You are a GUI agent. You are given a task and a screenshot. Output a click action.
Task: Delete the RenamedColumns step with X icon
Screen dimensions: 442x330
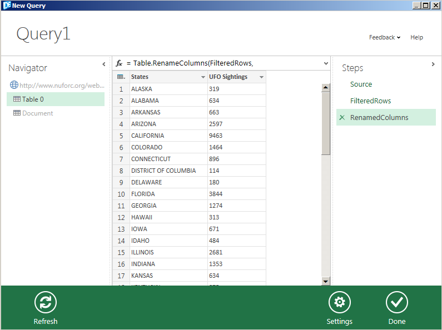(342, 117)
